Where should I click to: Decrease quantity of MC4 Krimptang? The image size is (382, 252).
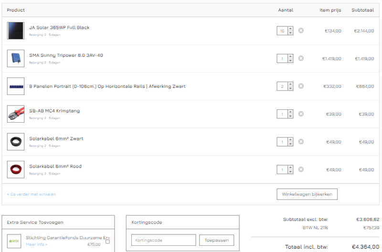click(290, 116)
